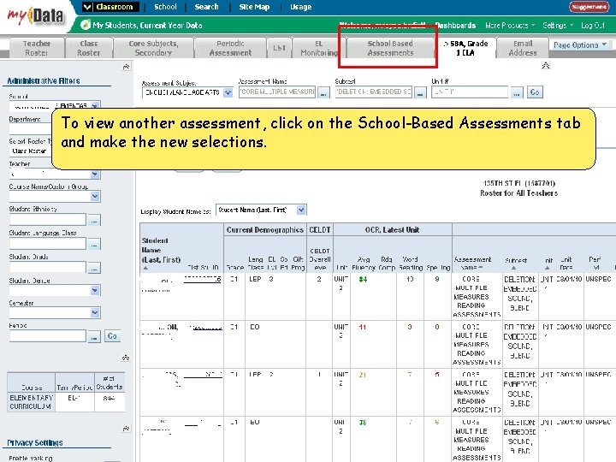Open the Periodic Assessment tab
Image resolution: width=616 pixels, height=462 pixels.
(231, 48)
